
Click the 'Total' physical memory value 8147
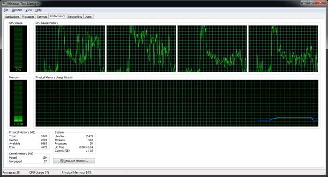pos(44,136)
